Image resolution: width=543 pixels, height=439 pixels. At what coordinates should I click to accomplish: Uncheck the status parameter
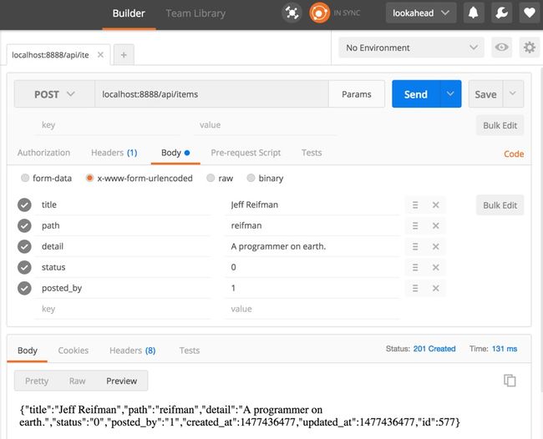coord(24,267)
